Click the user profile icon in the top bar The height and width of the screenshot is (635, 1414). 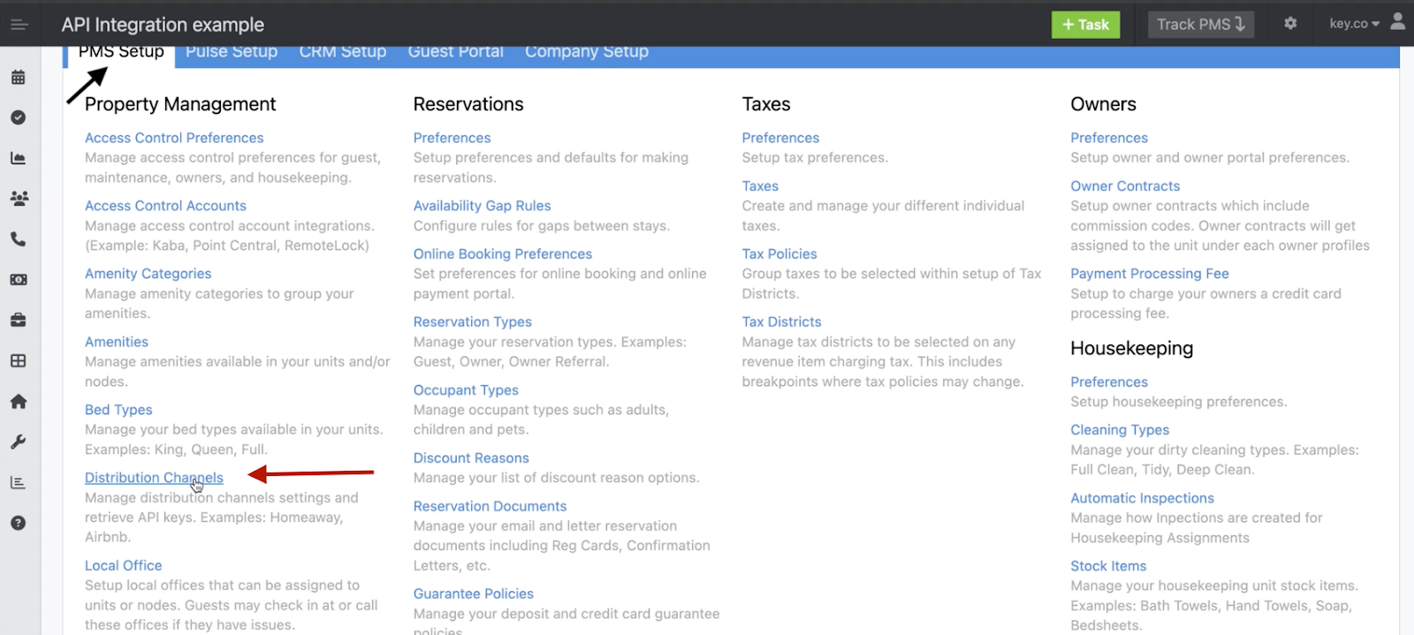coord(1397,21)
